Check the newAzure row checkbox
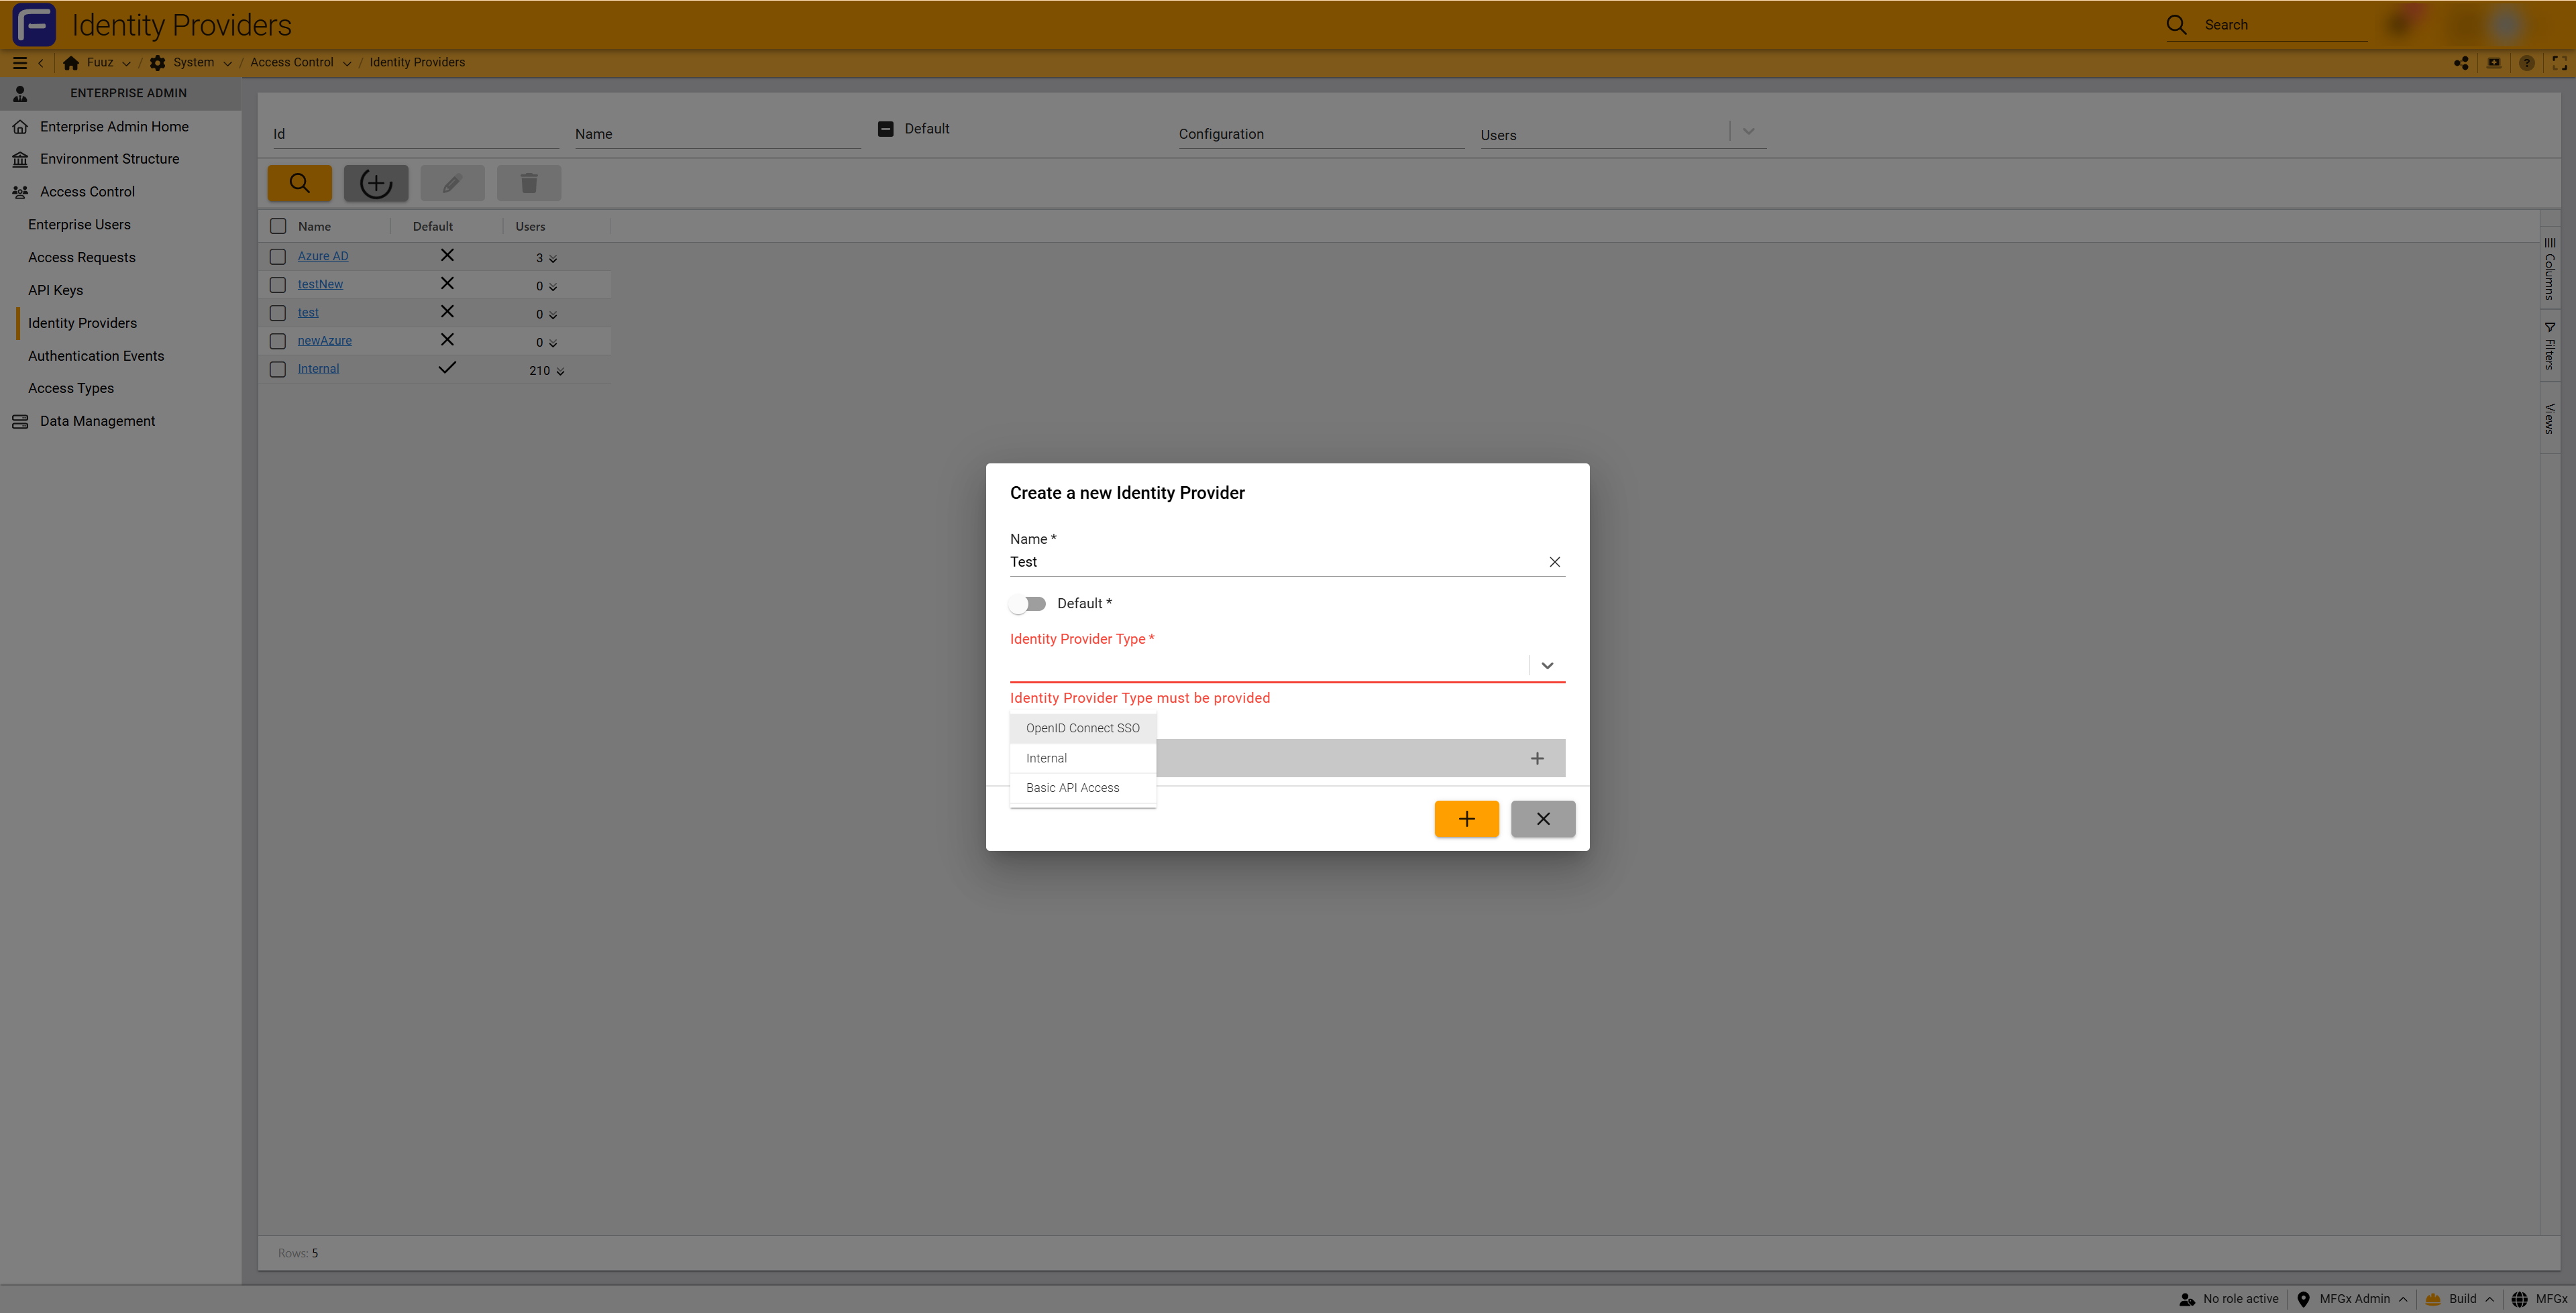 278,341
